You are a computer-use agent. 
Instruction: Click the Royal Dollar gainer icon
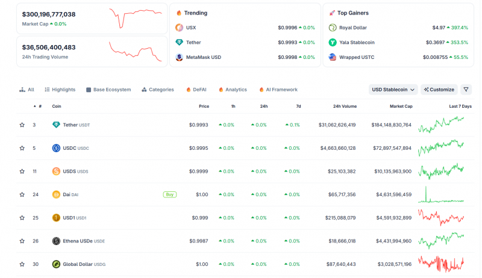click(x=333, y=28)
